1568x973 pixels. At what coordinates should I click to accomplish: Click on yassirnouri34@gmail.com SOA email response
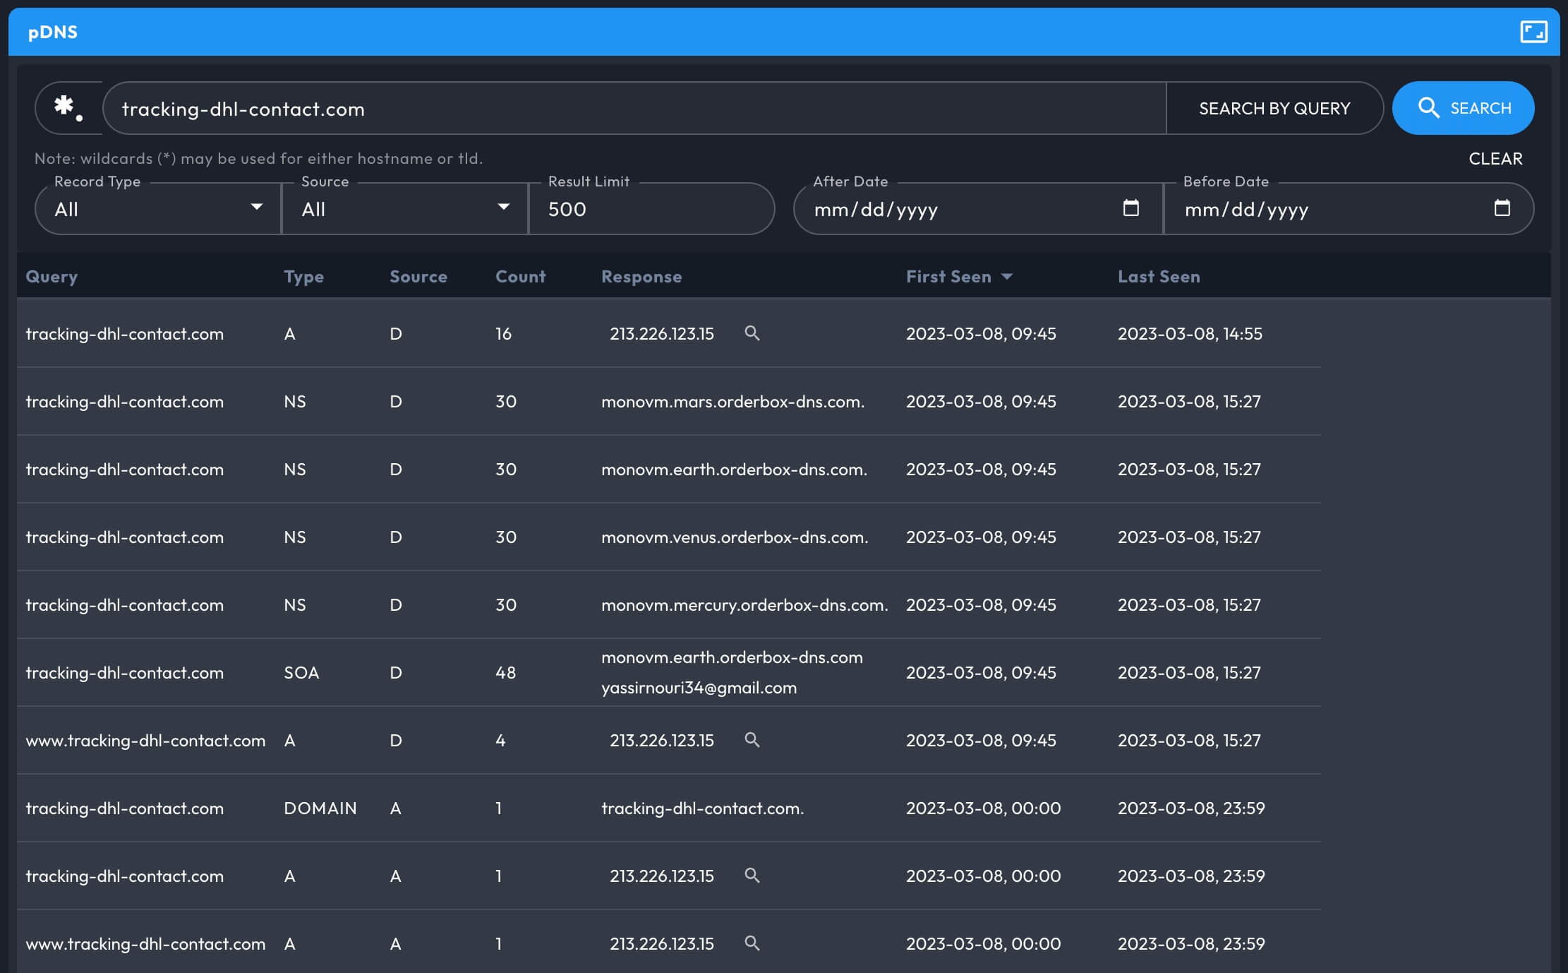pyautogui.click(x=699, y=687)
